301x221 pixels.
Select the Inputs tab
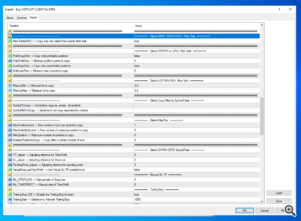point(33,18)
